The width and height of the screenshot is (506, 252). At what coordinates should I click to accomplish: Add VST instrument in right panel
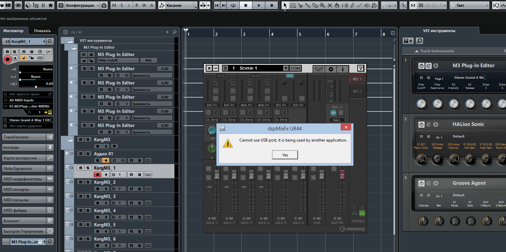[408, 41]
